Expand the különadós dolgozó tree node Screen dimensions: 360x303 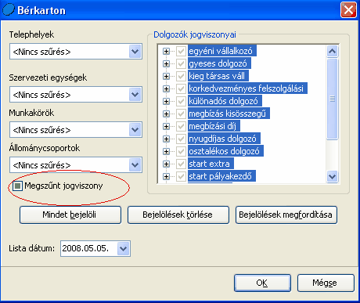point(166,101)
